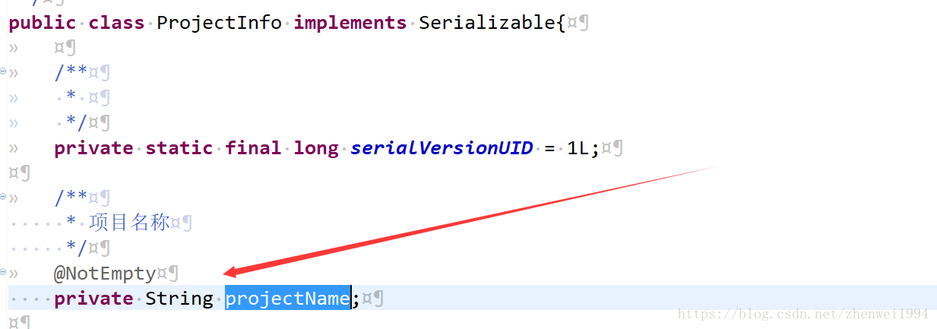The image size is (937, 329).
Task: Click private keyword on the projectName line
Action: tap(93, 299)
